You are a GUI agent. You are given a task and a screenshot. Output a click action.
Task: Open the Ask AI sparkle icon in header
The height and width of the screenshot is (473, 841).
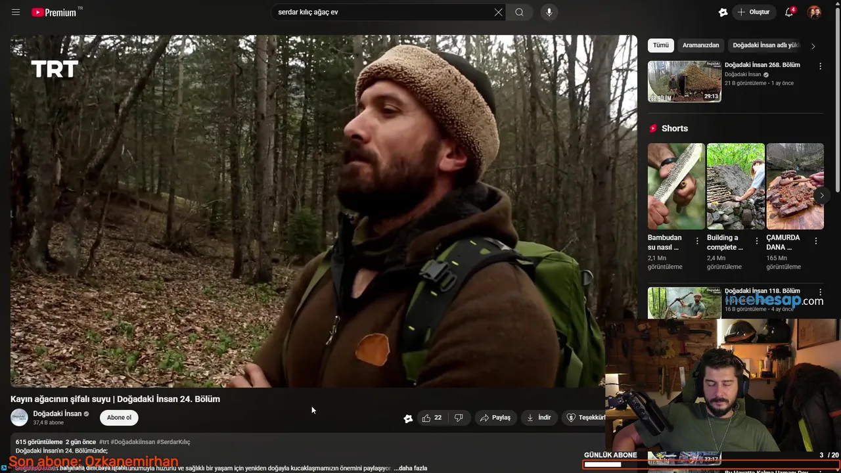723,12
